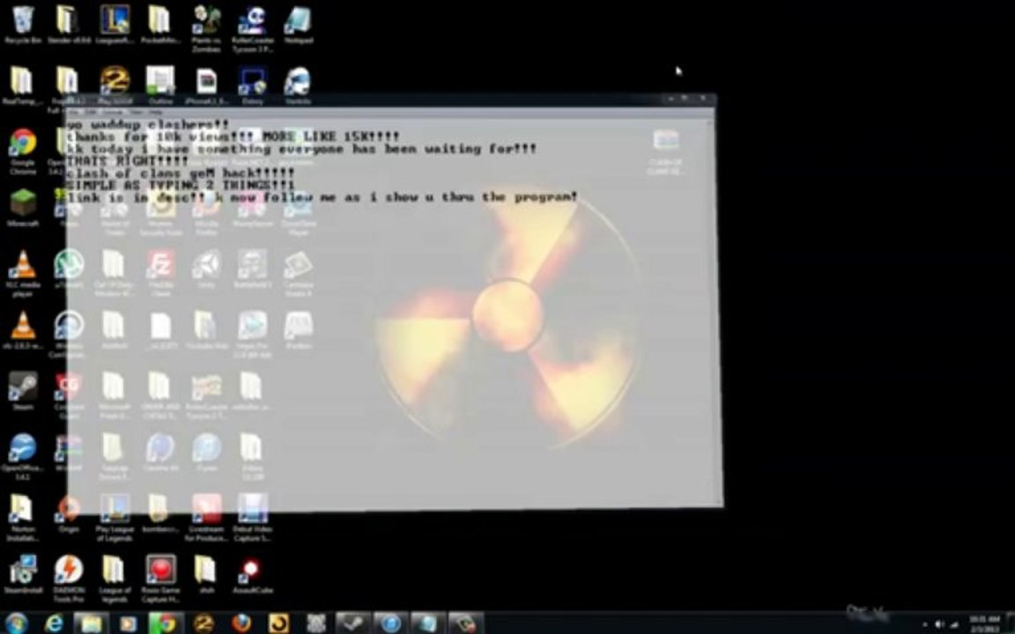1015x634 pixels.
Task: Launch the League of Legends shortcut in top row
Action: (115, 25)
